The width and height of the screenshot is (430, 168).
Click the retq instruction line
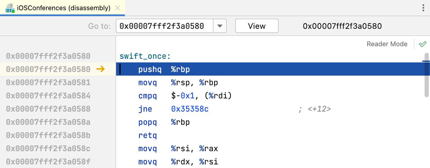(x=148, y=135)
